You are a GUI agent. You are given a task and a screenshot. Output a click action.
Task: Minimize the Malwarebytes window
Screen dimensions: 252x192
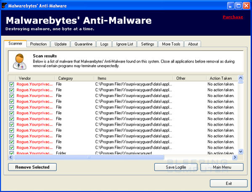tap(231, 6)
